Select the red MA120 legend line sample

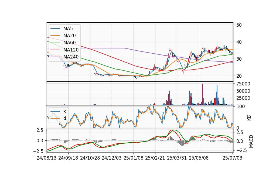[x=55, y=50]
